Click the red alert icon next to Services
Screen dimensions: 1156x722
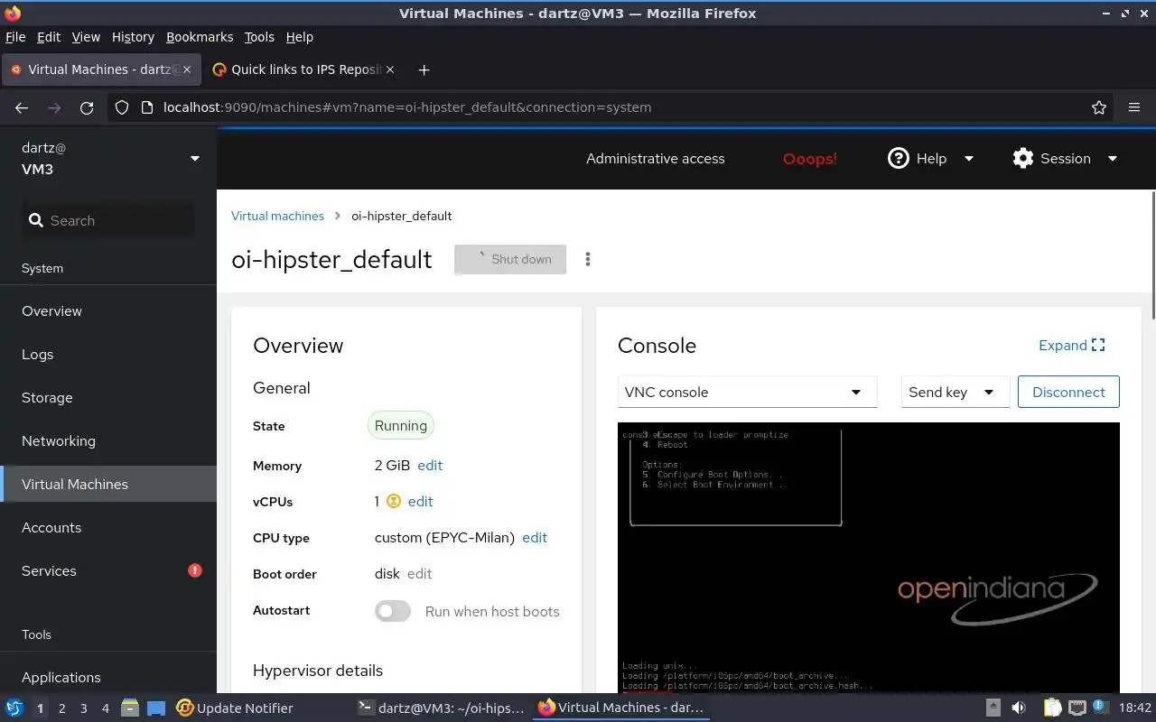194,570
